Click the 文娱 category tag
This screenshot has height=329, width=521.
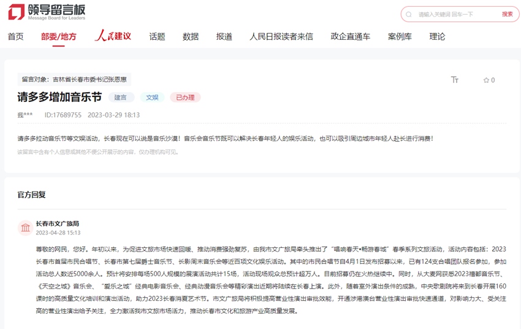152,97
